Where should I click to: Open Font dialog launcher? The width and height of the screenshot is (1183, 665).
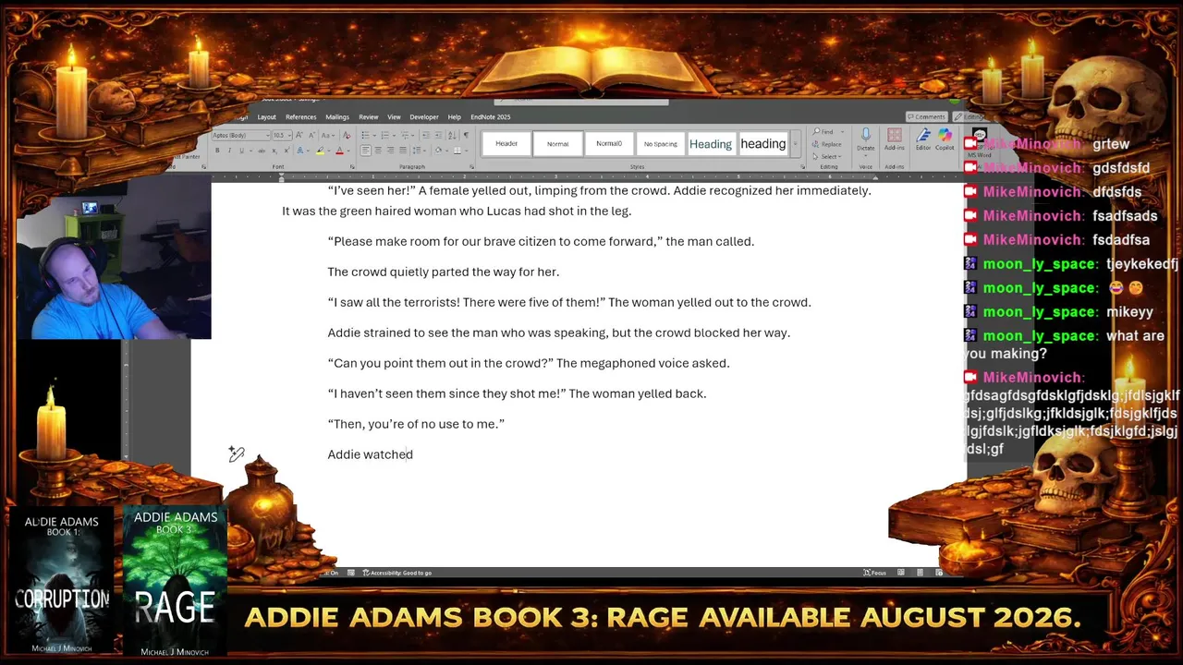(x=352, y=166)
